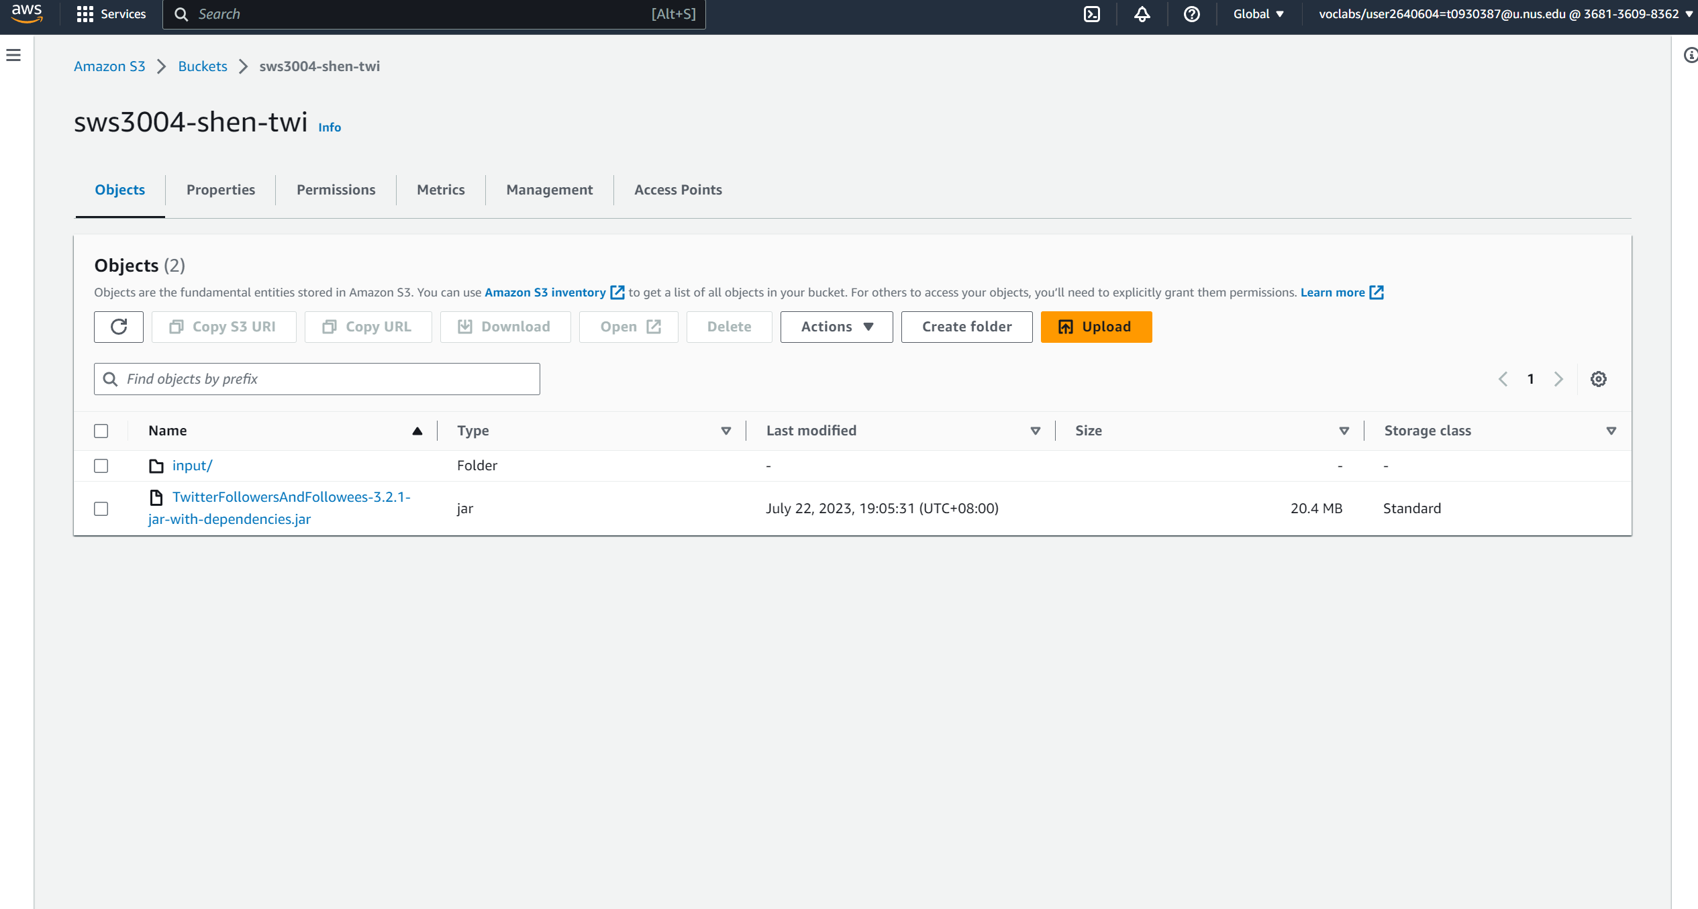
Task: Open the help question mark icon
Action: (1191, 14)
